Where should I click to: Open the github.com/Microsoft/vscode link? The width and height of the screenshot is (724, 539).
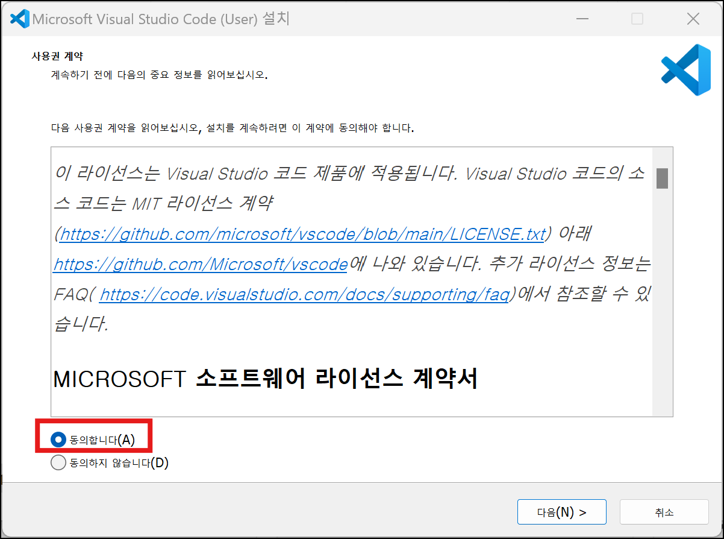(200, 264)
